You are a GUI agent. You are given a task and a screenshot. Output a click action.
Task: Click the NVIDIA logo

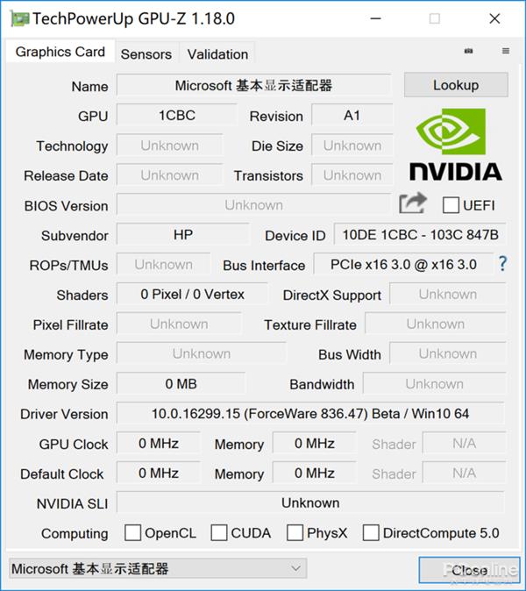point(456,145)
